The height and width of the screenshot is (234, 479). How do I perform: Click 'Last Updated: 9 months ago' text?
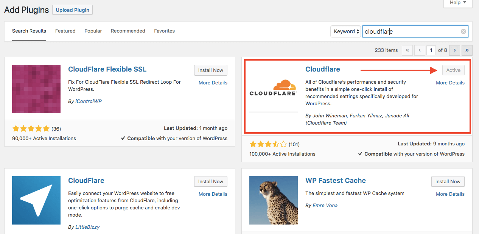tap(431, 144)
